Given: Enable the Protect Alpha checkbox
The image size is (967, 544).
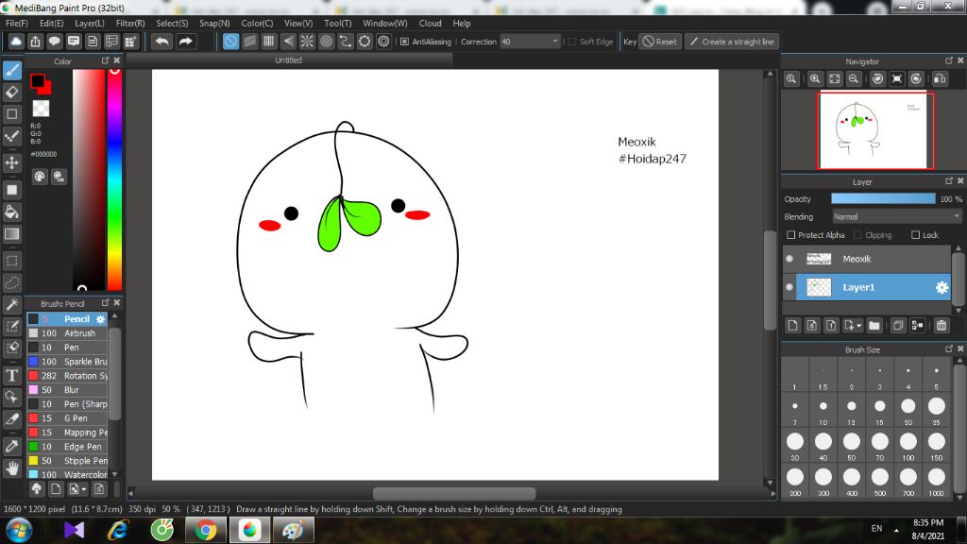Looking at the screenshot, I should tap(791, 235).
